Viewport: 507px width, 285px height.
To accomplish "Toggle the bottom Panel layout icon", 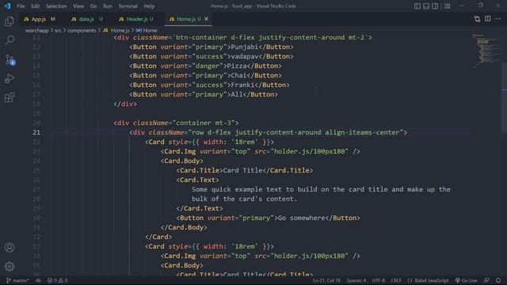I will click(426, 6).
